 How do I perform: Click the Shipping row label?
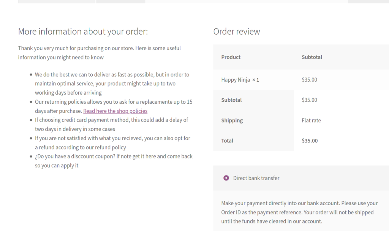tap(232, 120)
